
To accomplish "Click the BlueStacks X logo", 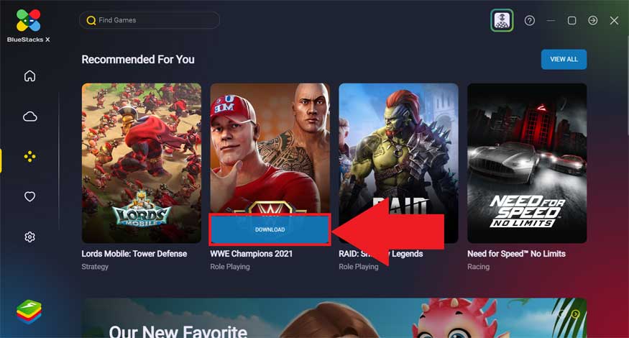I will point(29,26).
